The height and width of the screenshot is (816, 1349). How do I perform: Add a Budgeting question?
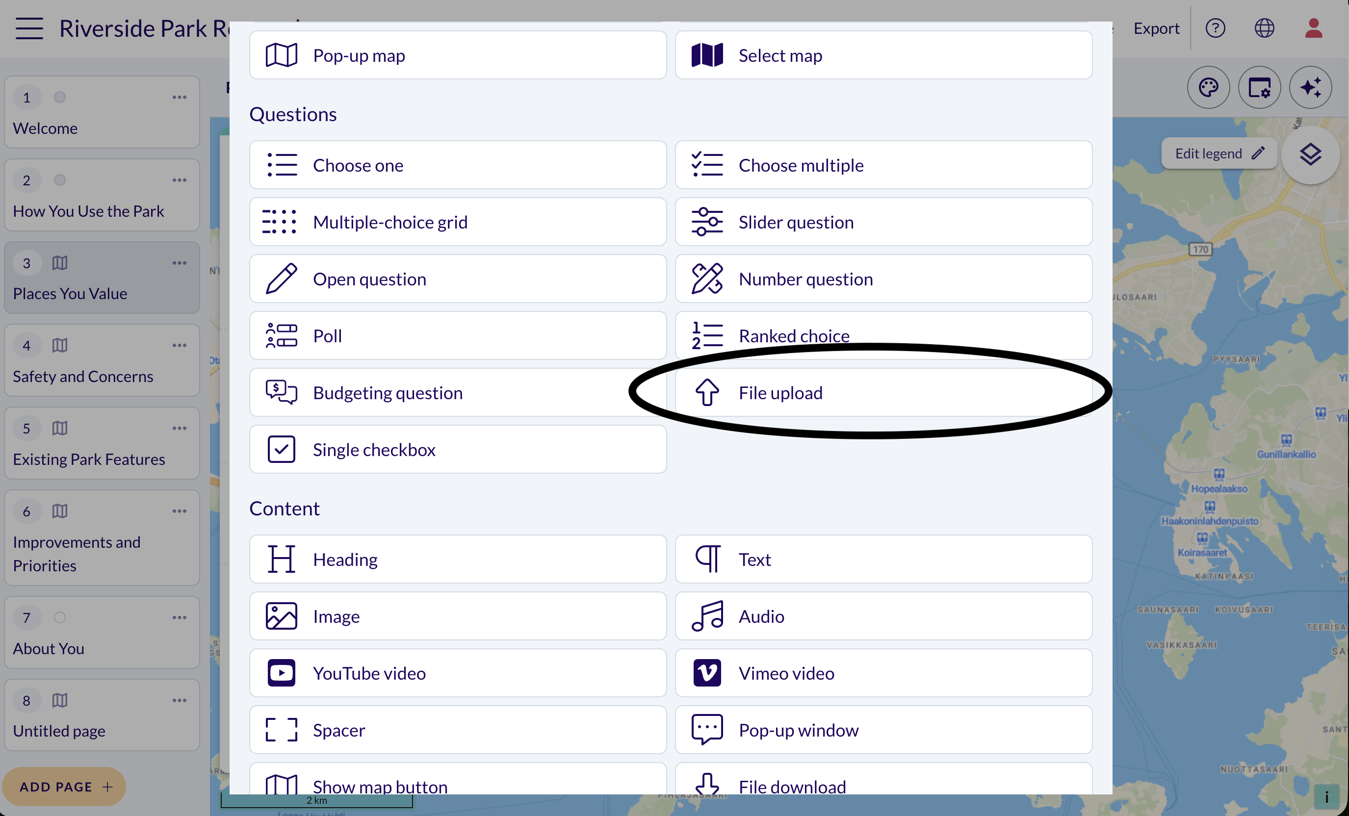(x=458, y=393)
